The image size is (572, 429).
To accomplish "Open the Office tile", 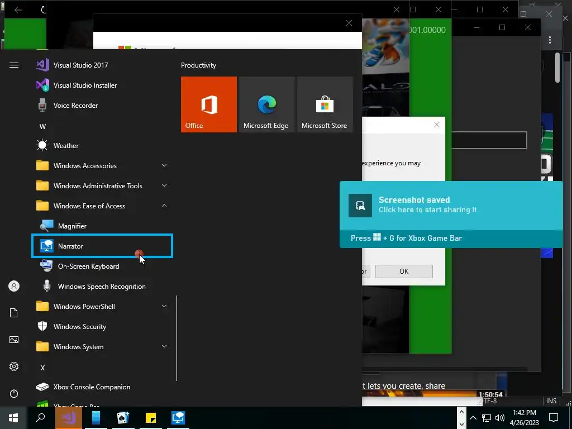I will (x=209, y=104).
